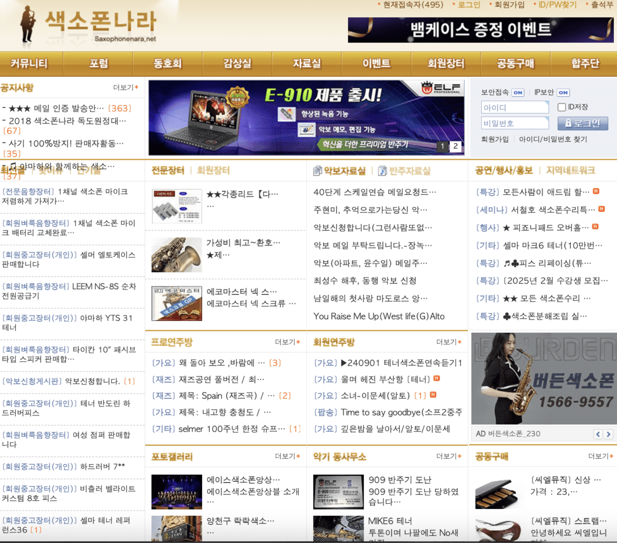Click the 색소폰나라 saxophone logo
Image resolution: width=617 pixels, height=543 pixels.
(x=87, y=24)
